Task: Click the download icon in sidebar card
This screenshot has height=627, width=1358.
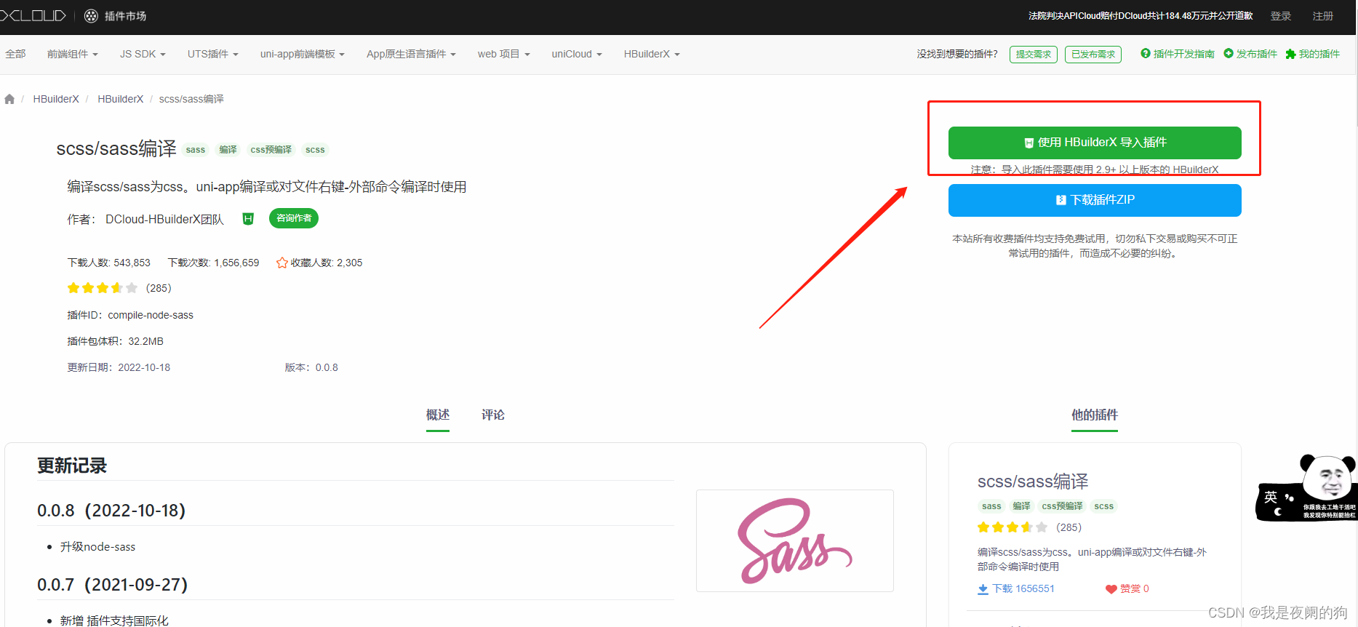Action: pyautogui.click(x=983, y=589)
